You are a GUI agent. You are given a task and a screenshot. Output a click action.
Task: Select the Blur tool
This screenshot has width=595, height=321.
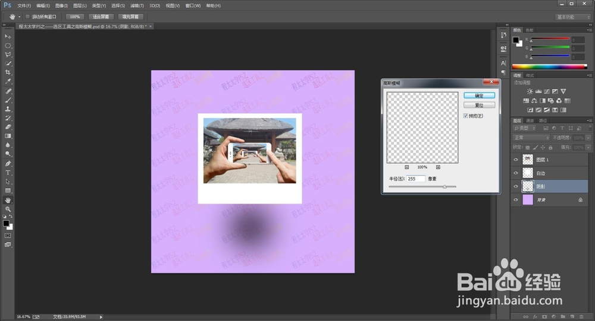pyautogui.click(x=8, y=145)
